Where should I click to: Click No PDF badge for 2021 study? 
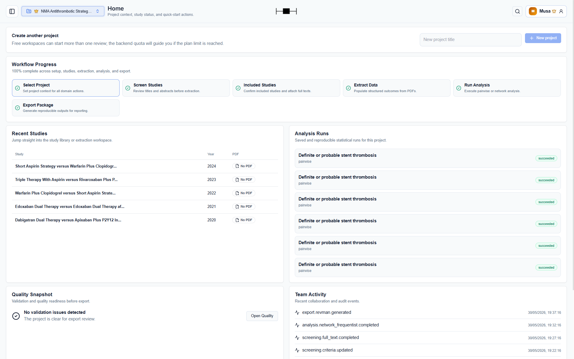click(244, 207)
